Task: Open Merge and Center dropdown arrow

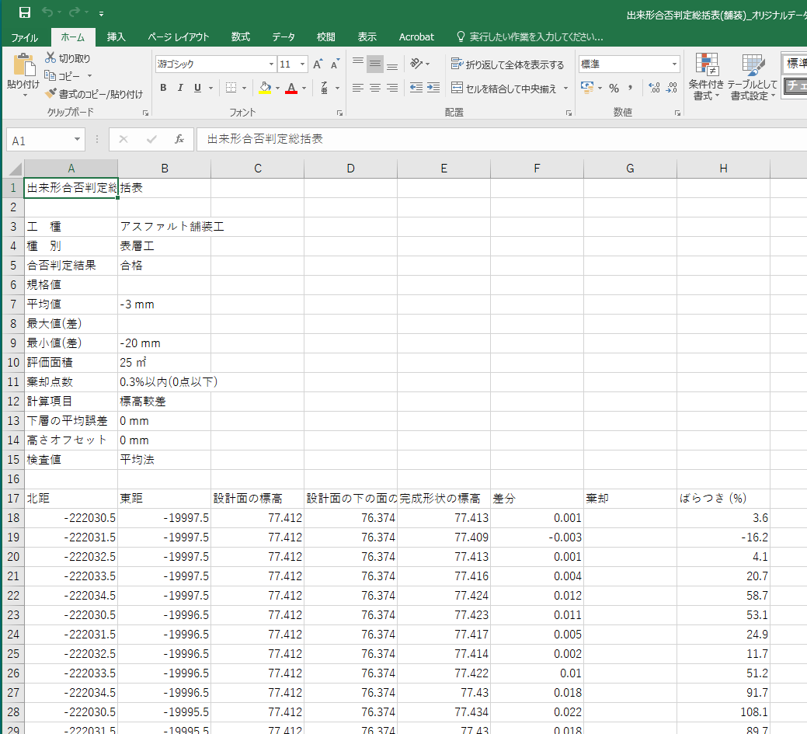Action: coord(565,89)
